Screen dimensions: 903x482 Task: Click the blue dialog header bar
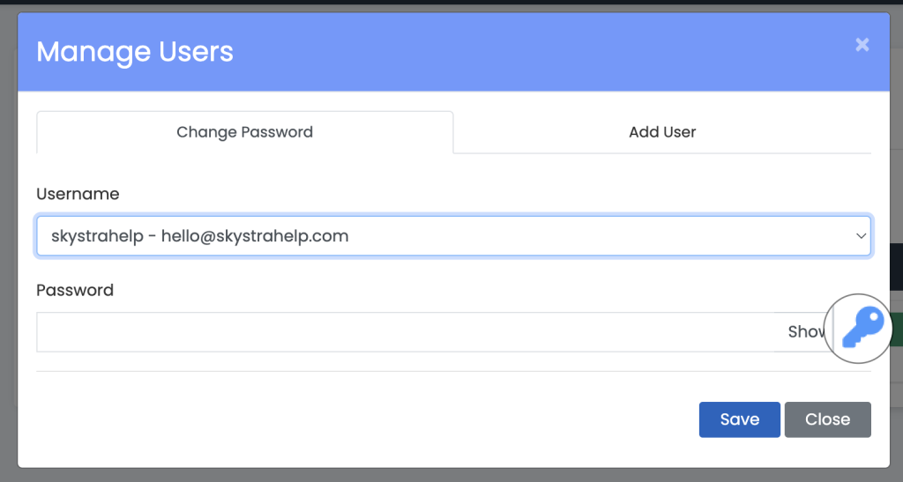[x=529, y=52]
